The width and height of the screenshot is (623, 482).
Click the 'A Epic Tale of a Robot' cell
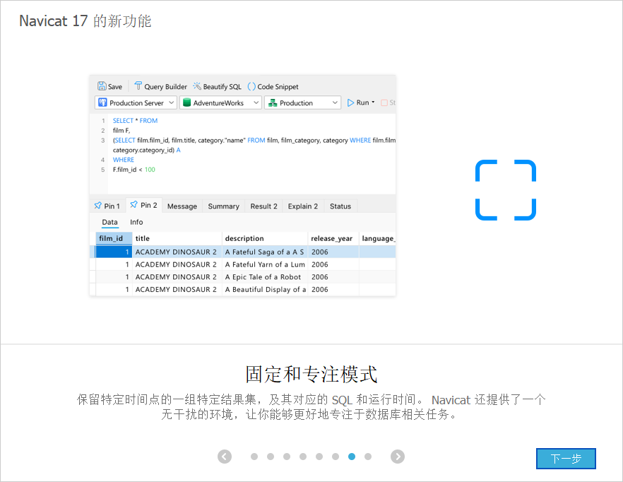tap(265, 277)
